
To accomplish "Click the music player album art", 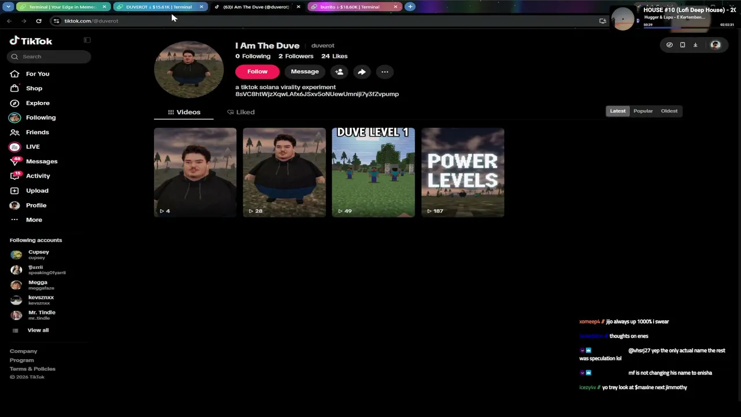I will (x=623, y=19).
